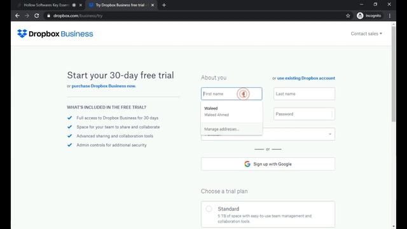
Task: Select the Standard trial plan radio button
Action: click(209, 209)
